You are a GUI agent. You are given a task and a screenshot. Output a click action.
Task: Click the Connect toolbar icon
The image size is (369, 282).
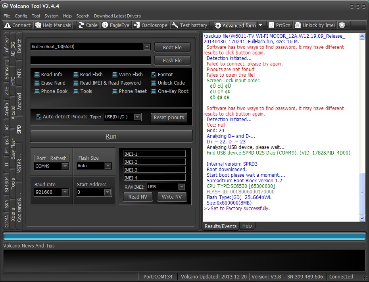[17, 25]
